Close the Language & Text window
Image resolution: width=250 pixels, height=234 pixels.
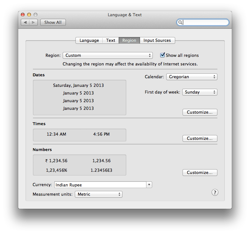[23, 15]
